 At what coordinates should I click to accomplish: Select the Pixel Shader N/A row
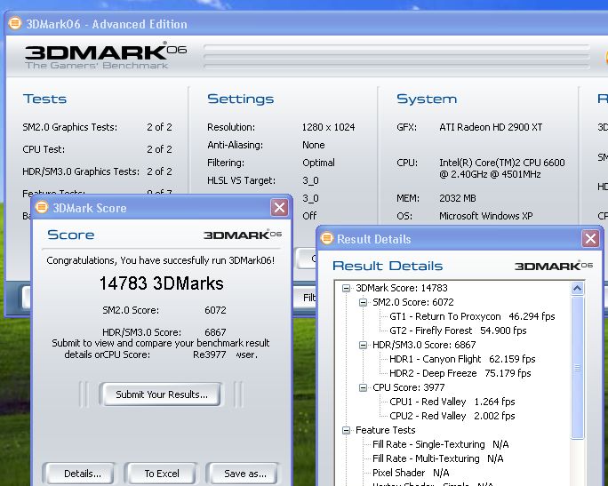click(411, 473)
